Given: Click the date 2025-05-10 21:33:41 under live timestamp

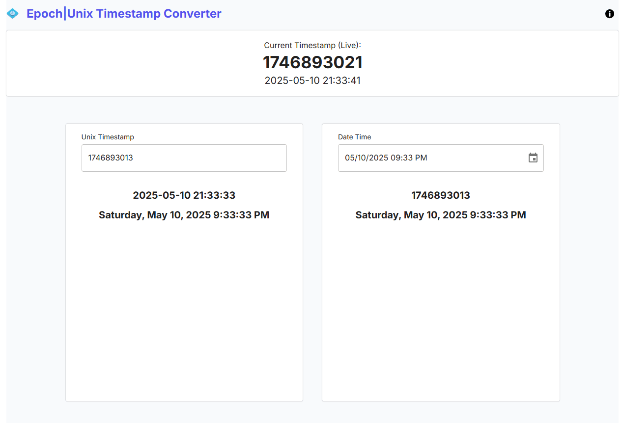Looking at the screenshot, I should click(x=312, y=80).
